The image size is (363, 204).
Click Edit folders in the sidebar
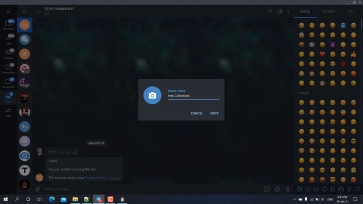(x=9, y=112)
